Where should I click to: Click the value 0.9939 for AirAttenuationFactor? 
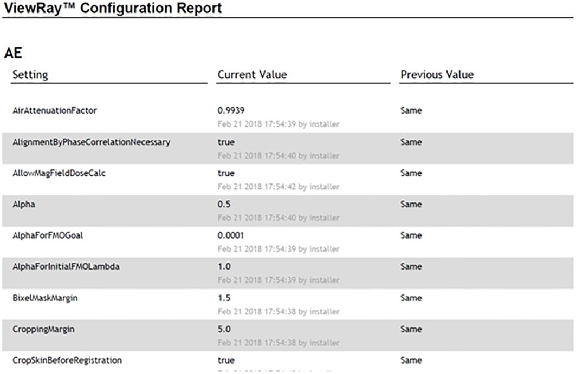pyautogui.click(x=231, y=110)
